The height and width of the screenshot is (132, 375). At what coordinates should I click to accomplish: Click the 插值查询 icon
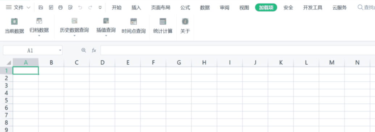(x=106, y=21)
